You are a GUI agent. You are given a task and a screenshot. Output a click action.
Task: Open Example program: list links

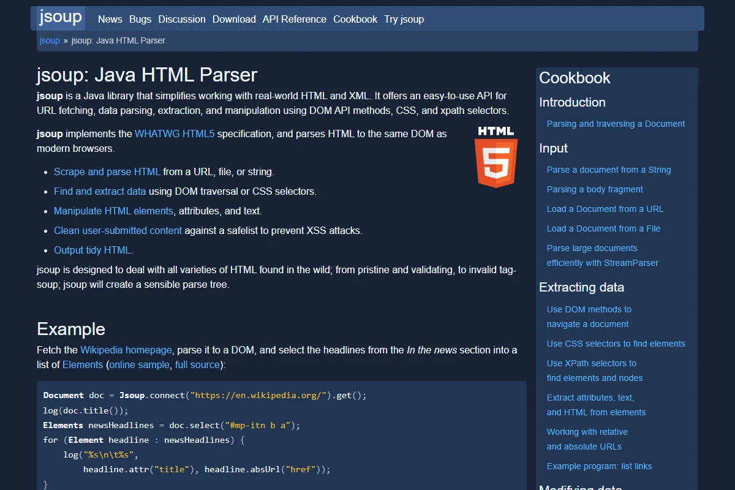(x=600, y=466)
